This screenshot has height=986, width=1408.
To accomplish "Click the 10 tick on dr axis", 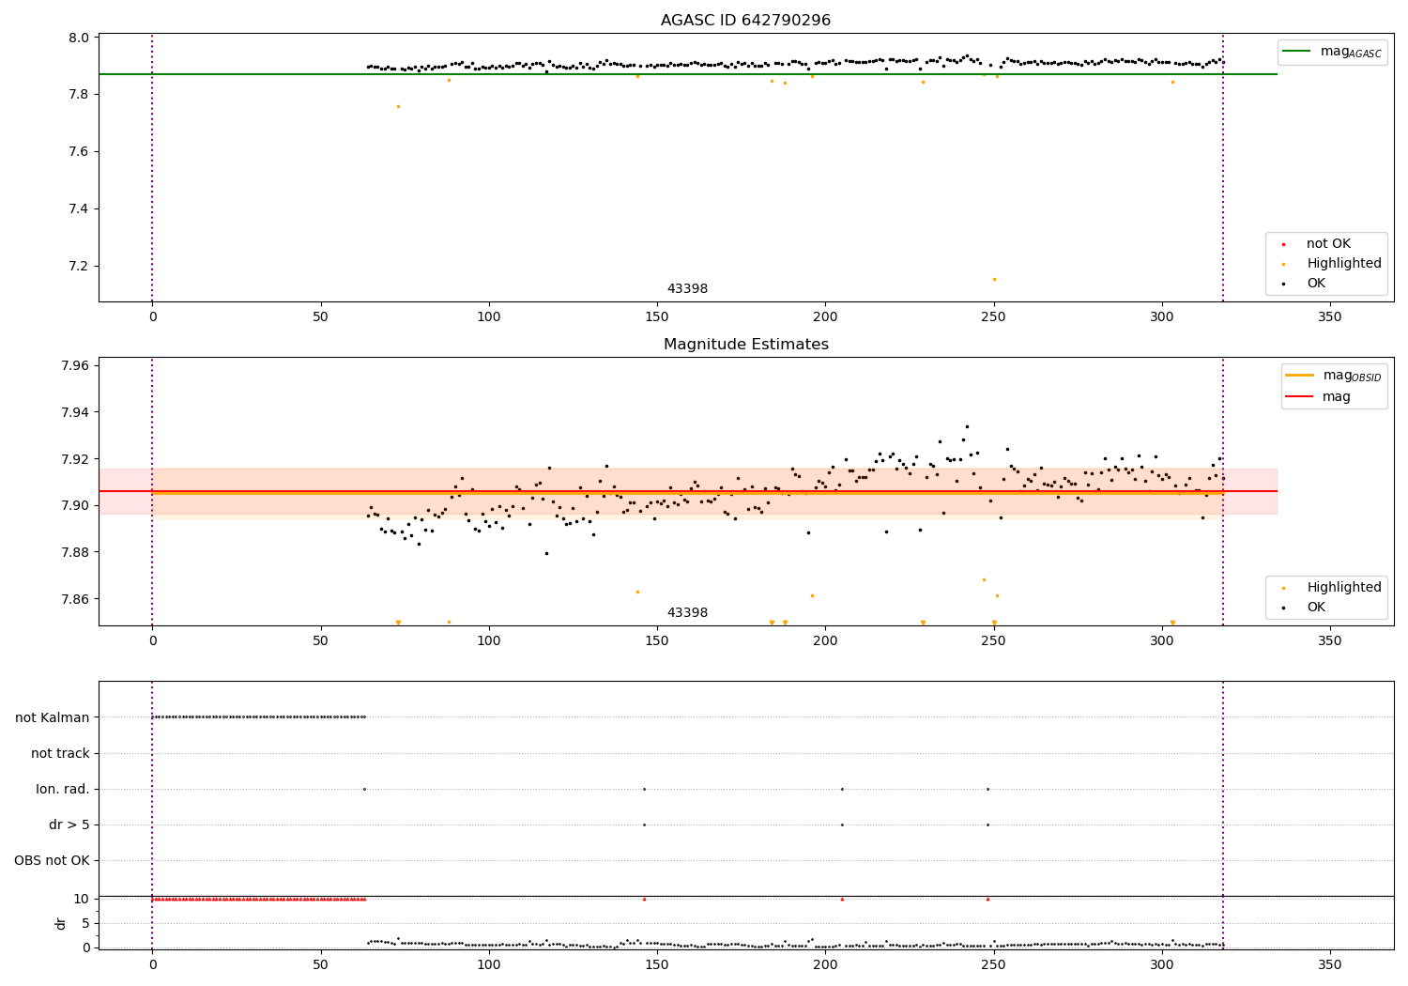I will 81,900.
